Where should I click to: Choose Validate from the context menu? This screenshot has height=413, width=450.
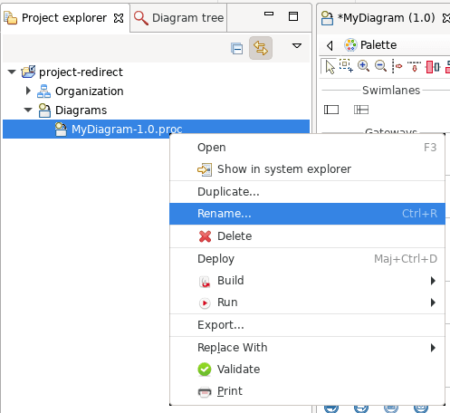pos(307,370)
